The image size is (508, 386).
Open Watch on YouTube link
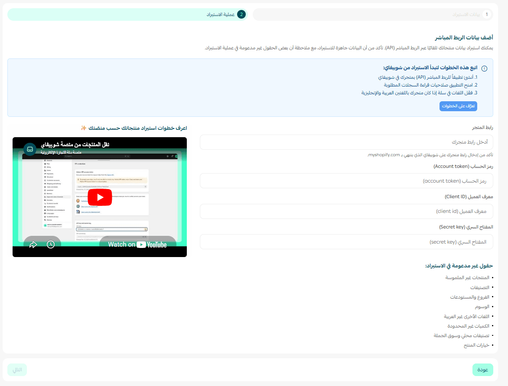(137, 244)
